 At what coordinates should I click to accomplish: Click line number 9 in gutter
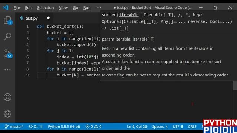(x=27, y=75)
